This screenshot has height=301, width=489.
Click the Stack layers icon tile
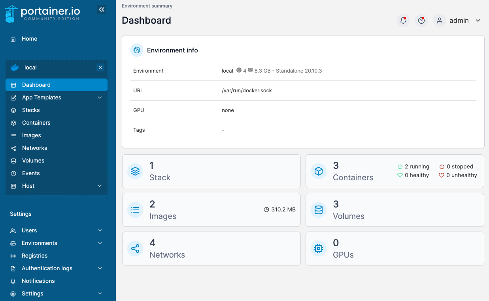(135, 171)
